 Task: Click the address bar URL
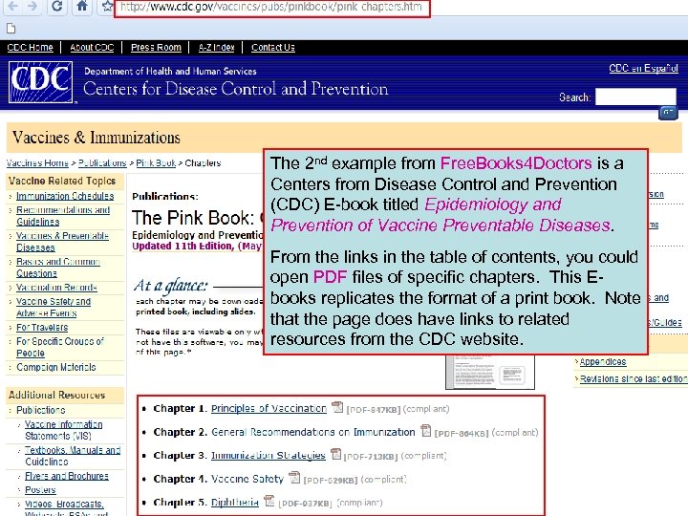(x=272, y=8)
